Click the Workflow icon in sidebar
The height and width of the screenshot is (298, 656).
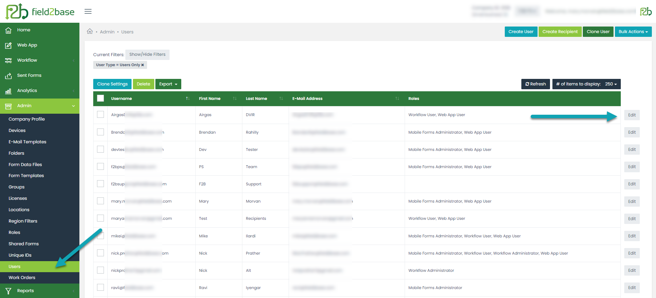click(8, 61)
